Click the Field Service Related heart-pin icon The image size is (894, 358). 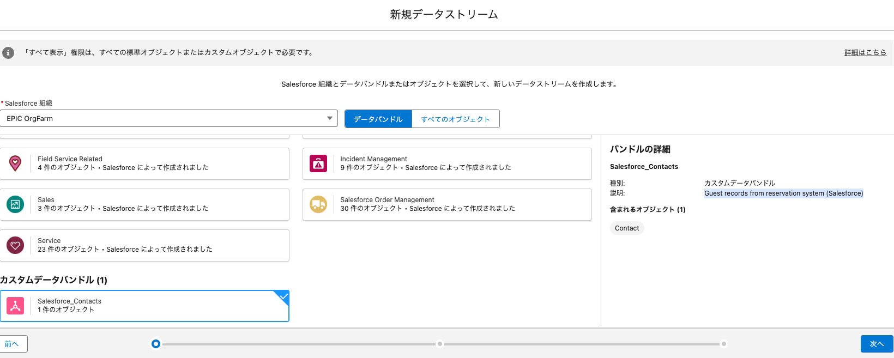[15, 163]
